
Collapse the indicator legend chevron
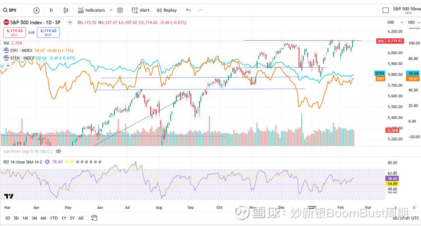8,66
